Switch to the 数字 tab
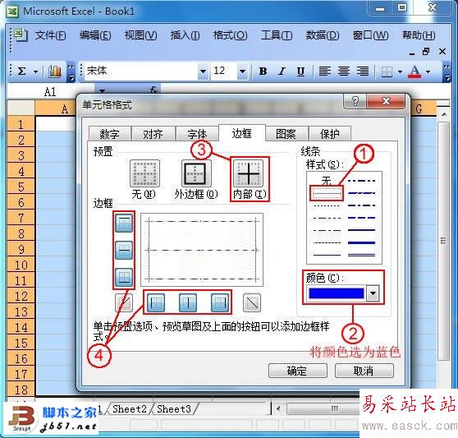 coord(109,134)
